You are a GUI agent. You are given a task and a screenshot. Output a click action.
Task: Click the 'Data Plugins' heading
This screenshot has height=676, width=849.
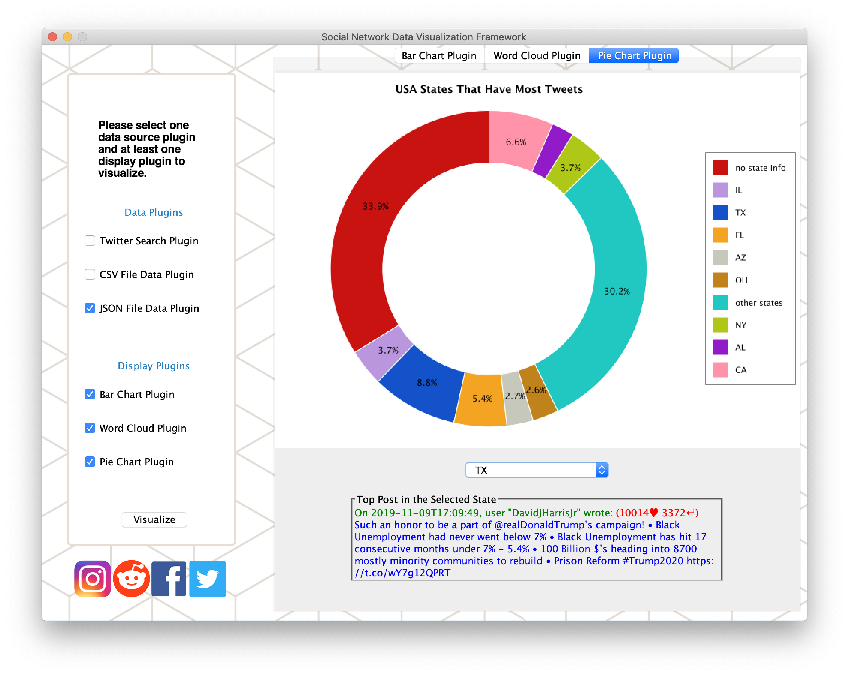tap(154, 212)
